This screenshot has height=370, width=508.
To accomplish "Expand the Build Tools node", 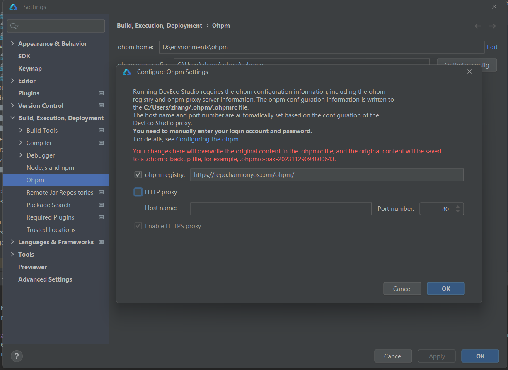I will pyautogui.click(x=21, y=130).
